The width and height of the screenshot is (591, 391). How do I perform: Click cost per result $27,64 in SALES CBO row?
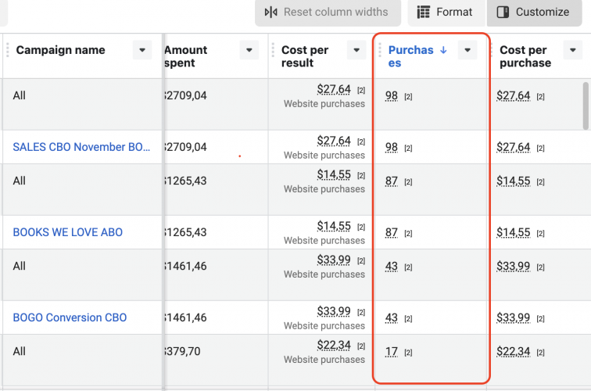pyautogui.click(x=334, y=141)
